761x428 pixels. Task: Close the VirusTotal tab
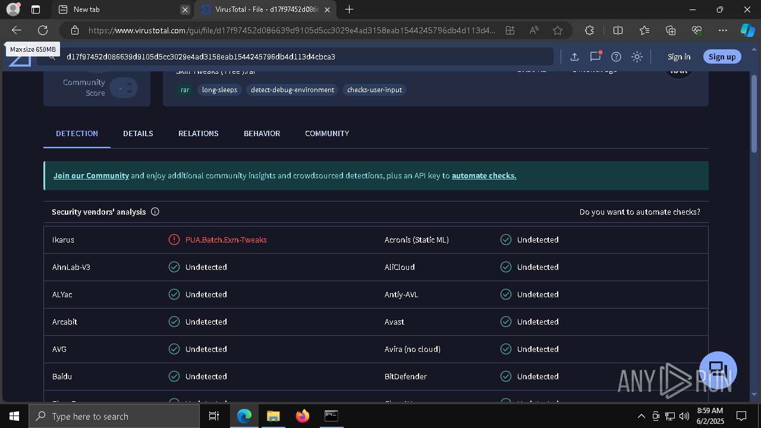[327, 10]
